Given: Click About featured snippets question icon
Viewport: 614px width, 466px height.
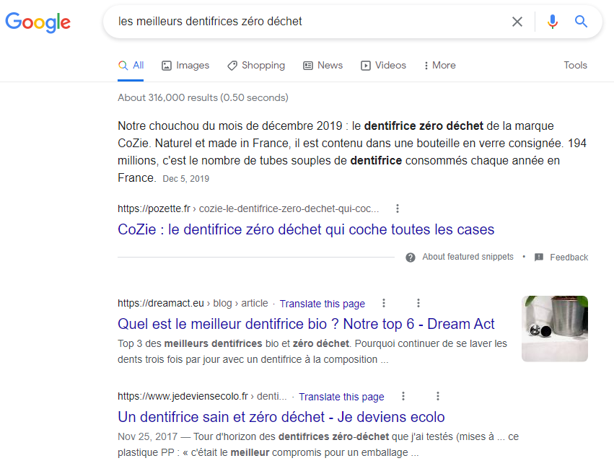Looking at the screenshot, I should coord(411,258).
